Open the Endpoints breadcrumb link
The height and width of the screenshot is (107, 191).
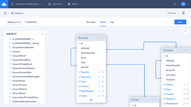pos(17,13)
